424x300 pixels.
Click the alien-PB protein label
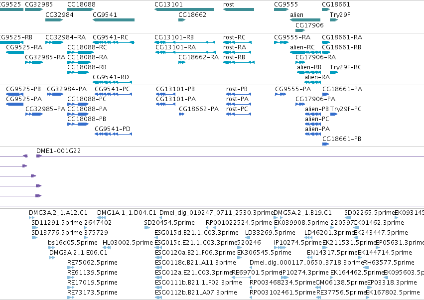point(317,109)
